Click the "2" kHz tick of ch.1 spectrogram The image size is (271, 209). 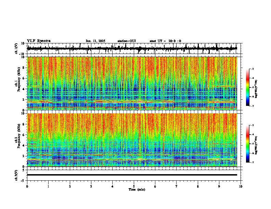tap(24, 100)
